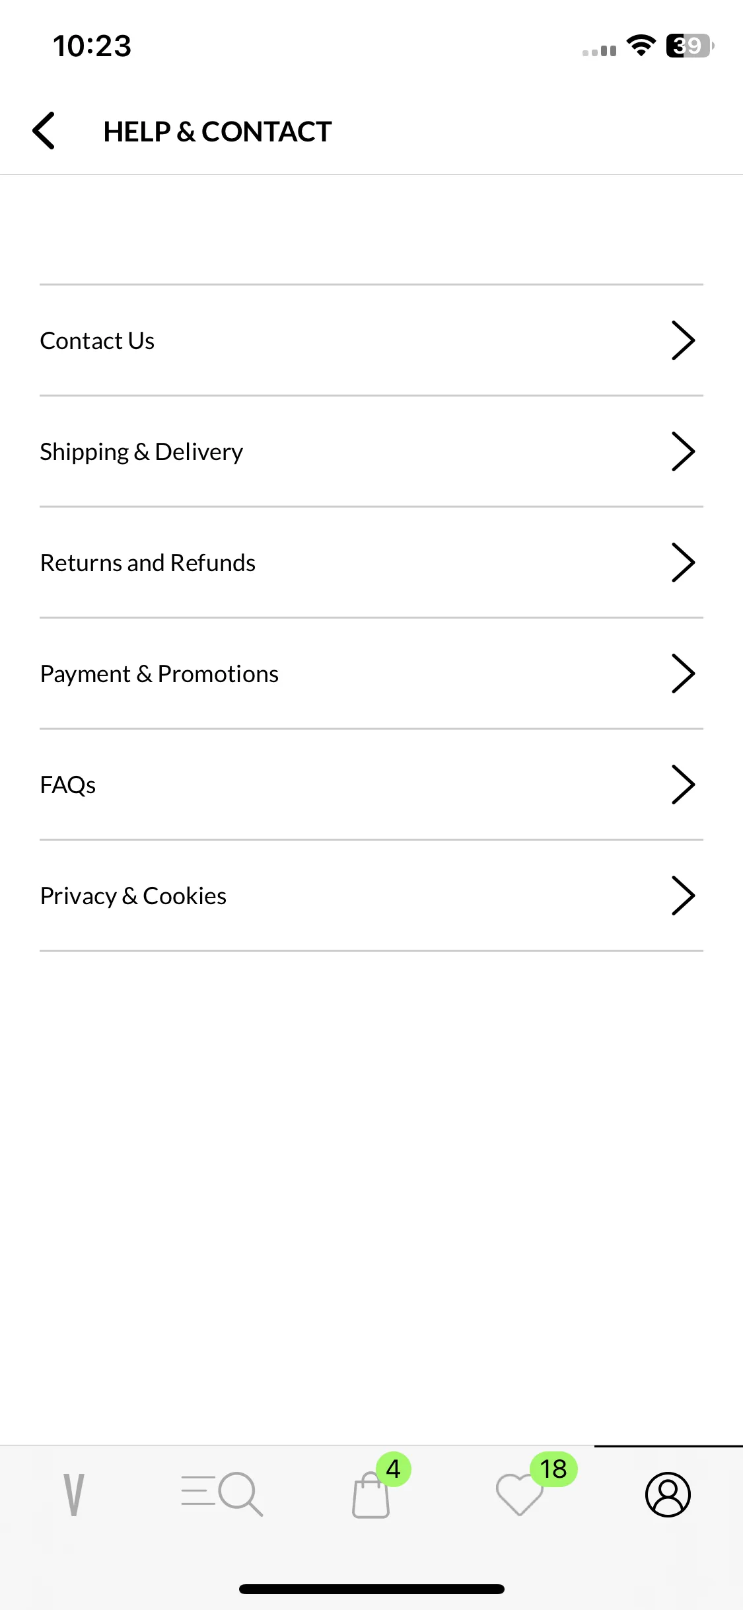This screenshot has height=1610, width=743.
Task: Open the V home logo tab
Action: point(74,1494)
